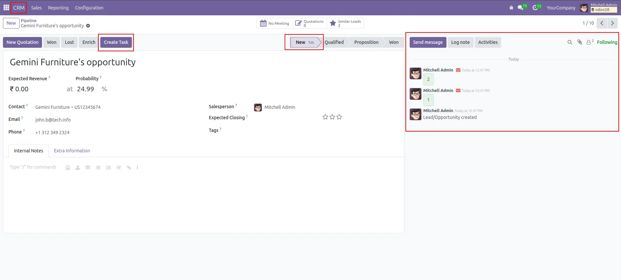
Task: Switch to the Extra Information tab
Action: point(72,151)
